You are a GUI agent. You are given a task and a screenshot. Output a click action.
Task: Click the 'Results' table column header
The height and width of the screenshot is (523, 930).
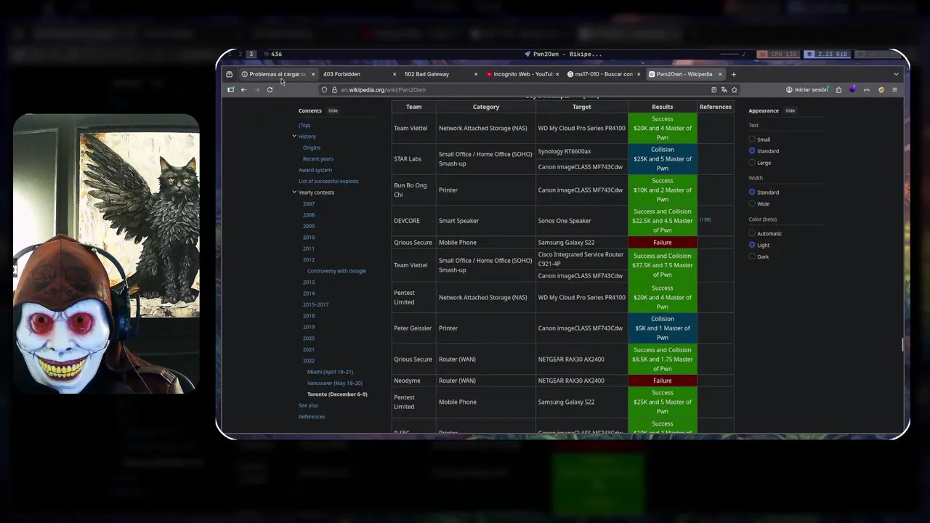(x=663, y=107)
